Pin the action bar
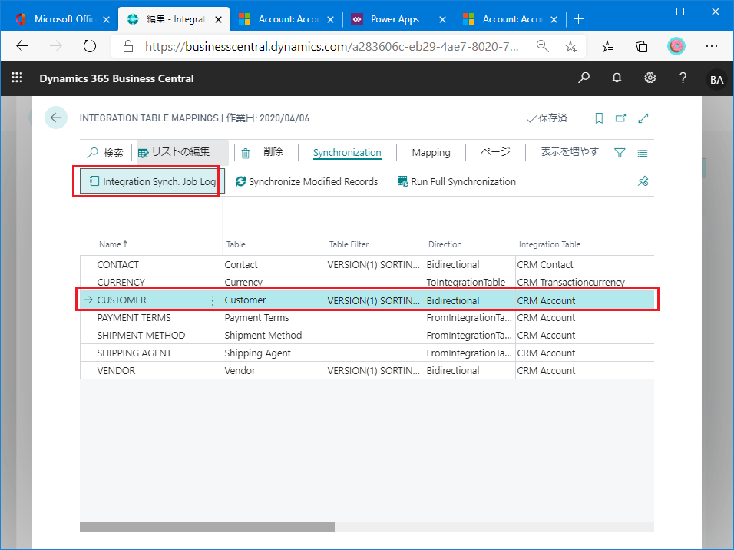The image size is (734, 550). coord(643,181)
